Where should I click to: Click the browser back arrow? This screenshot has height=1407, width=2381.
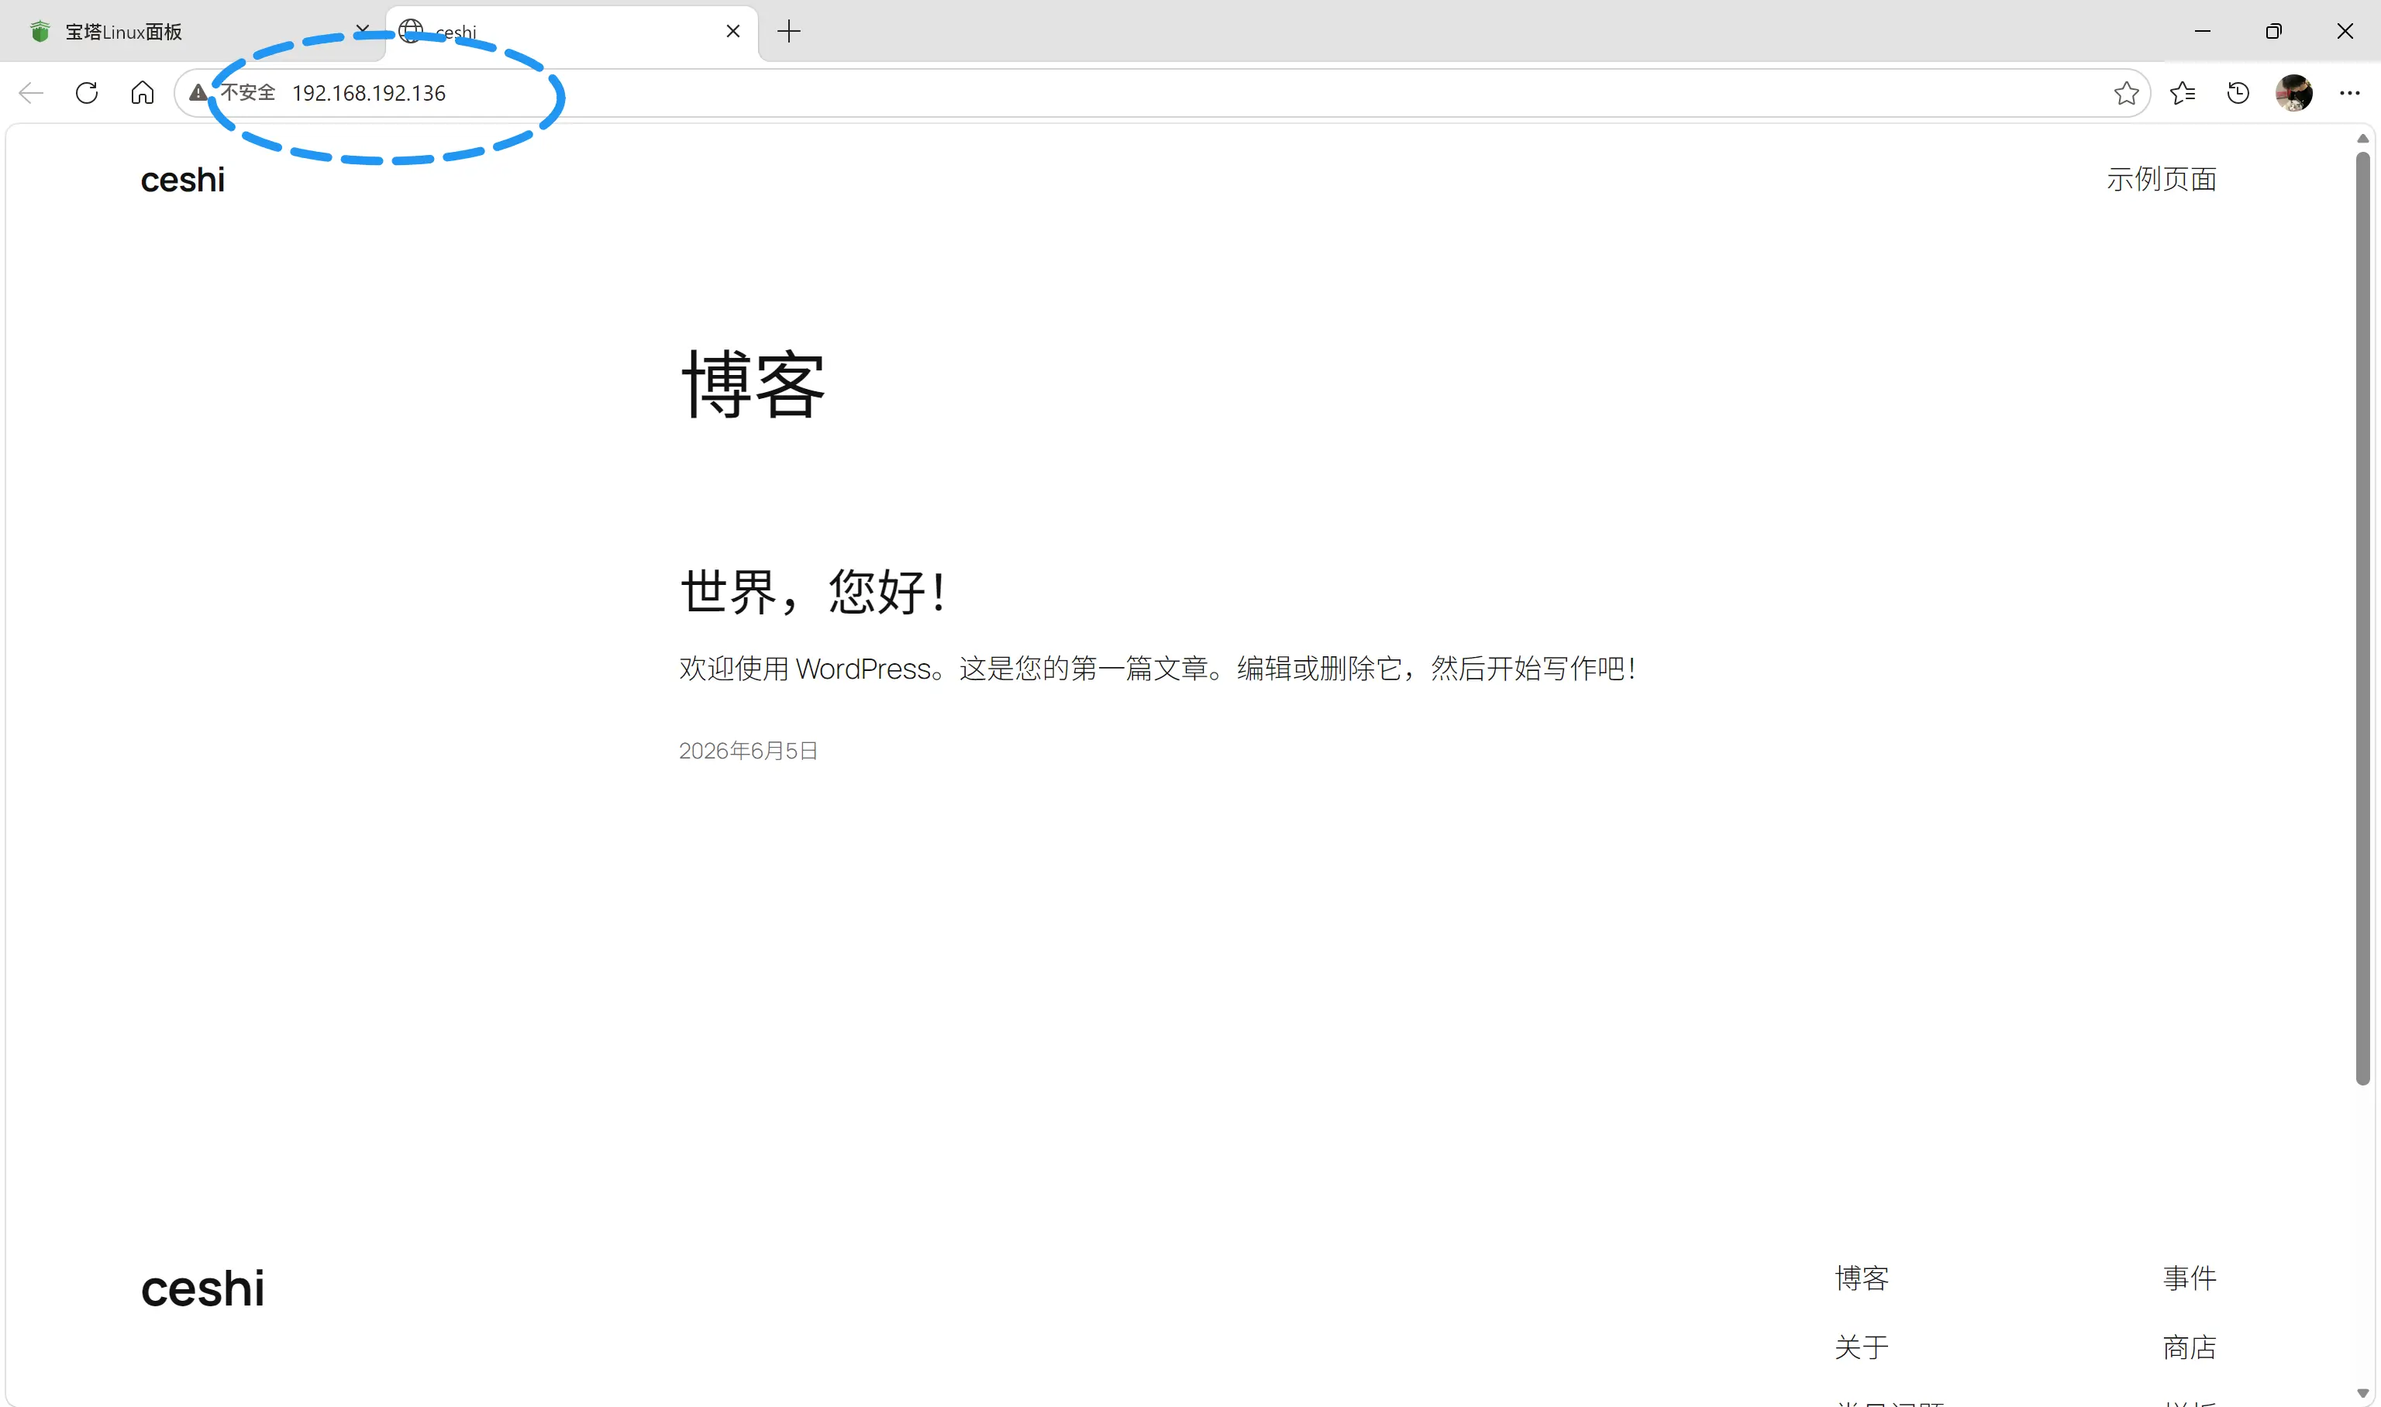(31, 93)
